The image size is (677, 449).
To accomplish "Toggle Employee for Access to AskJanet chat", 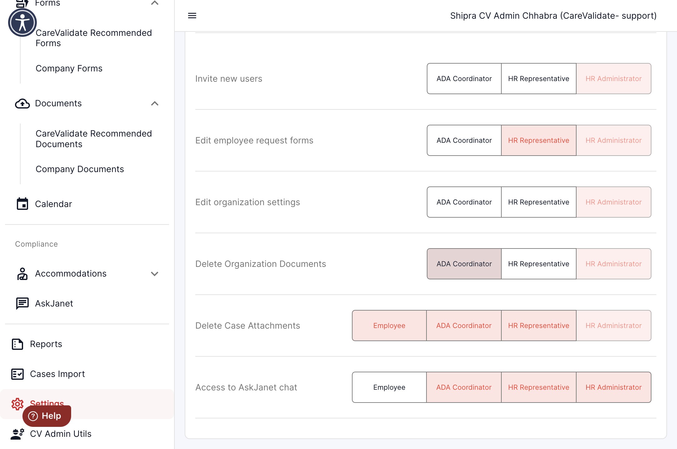I will [389, 387].
